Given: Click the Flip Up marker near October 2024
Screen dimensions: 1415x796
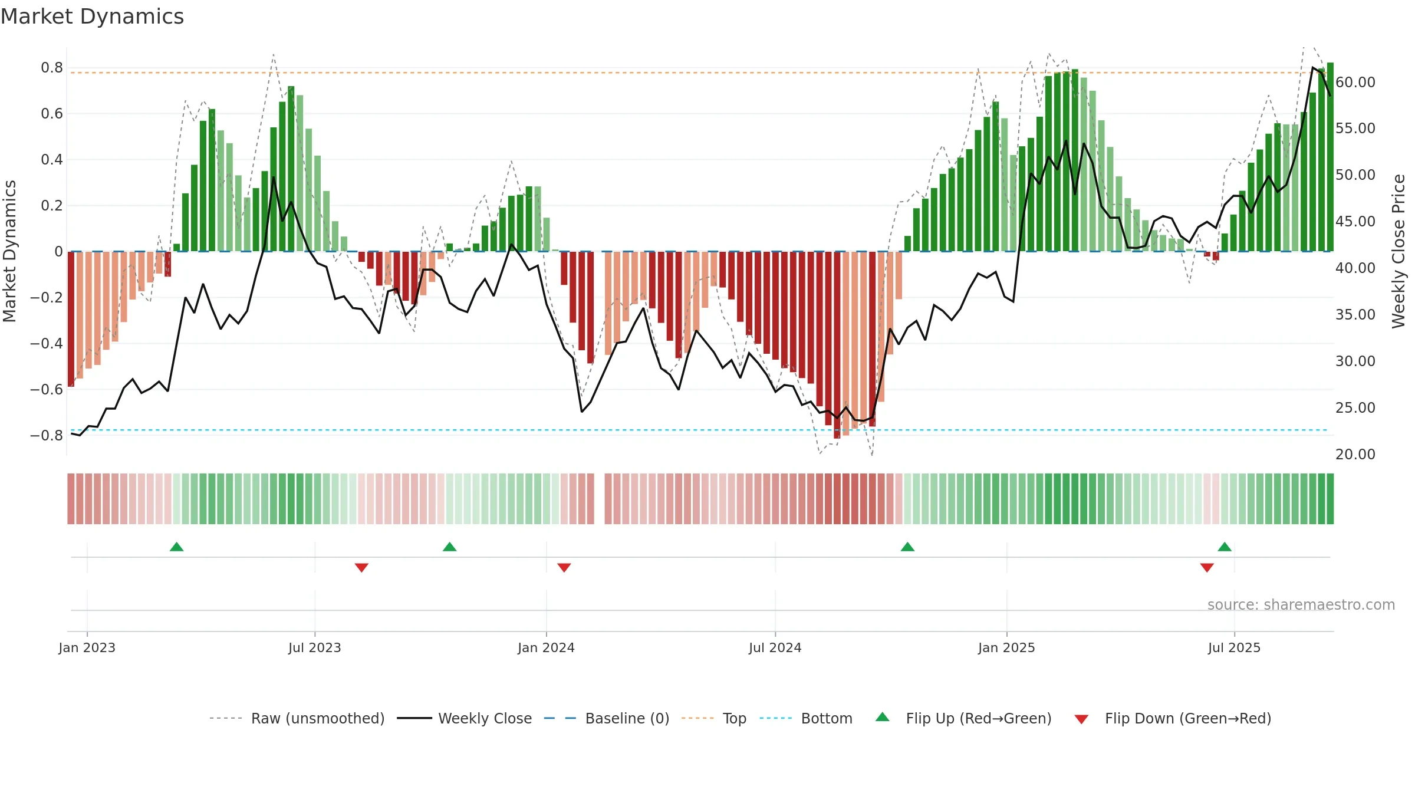Looking at the screenshot, I should 907,547.
